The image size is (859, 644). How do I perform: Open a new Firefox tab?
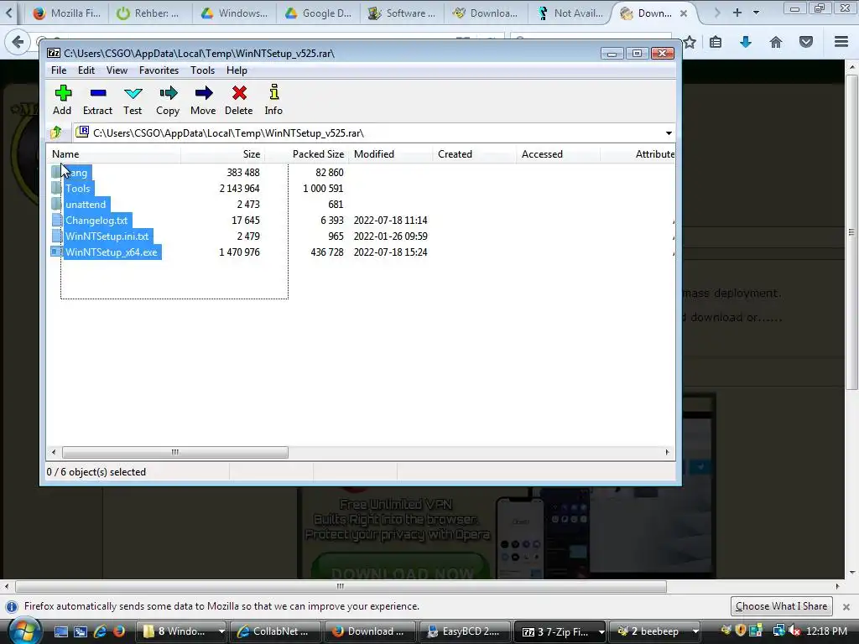(737, 12)
